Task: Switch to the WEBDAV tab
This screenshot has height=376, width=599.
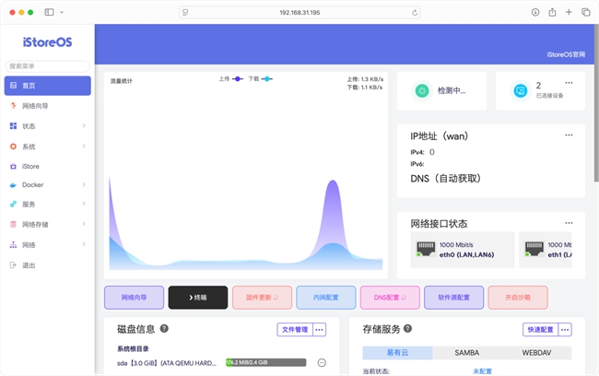Action: (x=536, y=353)
